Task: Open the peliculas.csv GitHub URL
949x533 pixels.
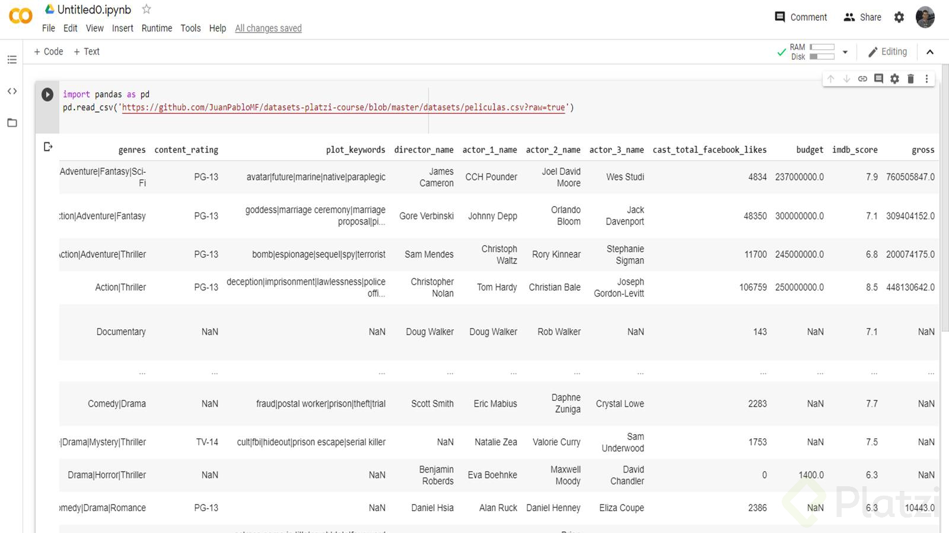Action: tap(343, 107)
